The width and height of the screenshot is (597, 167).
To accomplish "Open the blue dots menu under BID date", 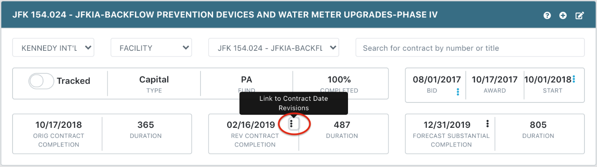I will [458, 92].
